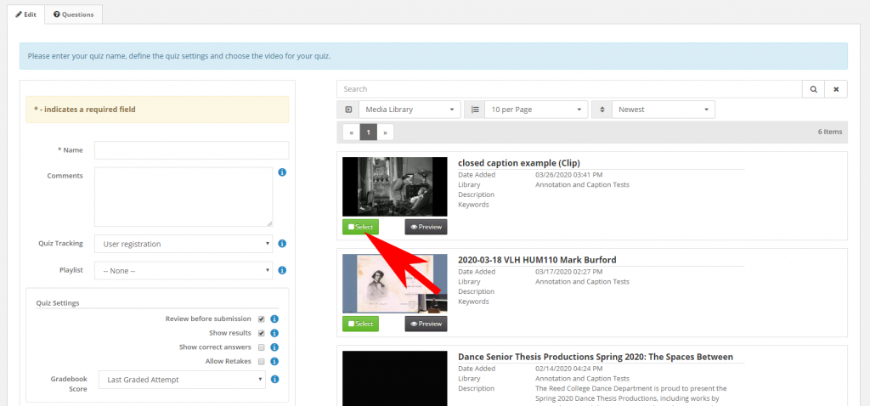This screenshot has height=406, width=870.
Task: Click the closed caption example thumbnail
Action: point(394,187)
